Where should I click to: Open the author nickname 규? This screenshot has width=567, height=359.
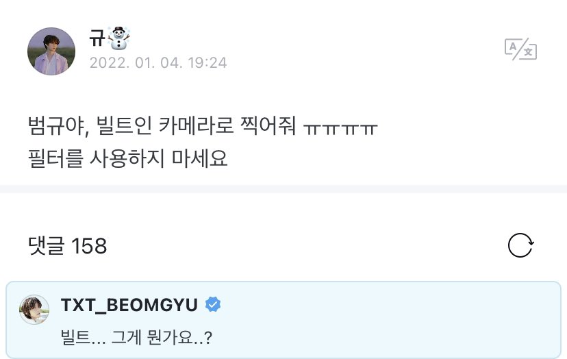pos(97,38)
